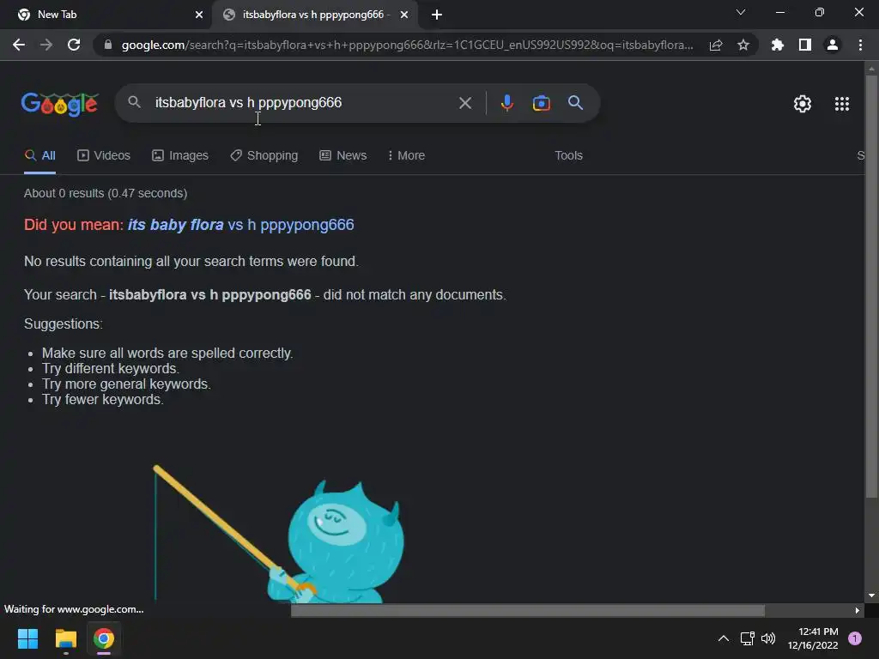Search by image camera icon

[541, 103]
